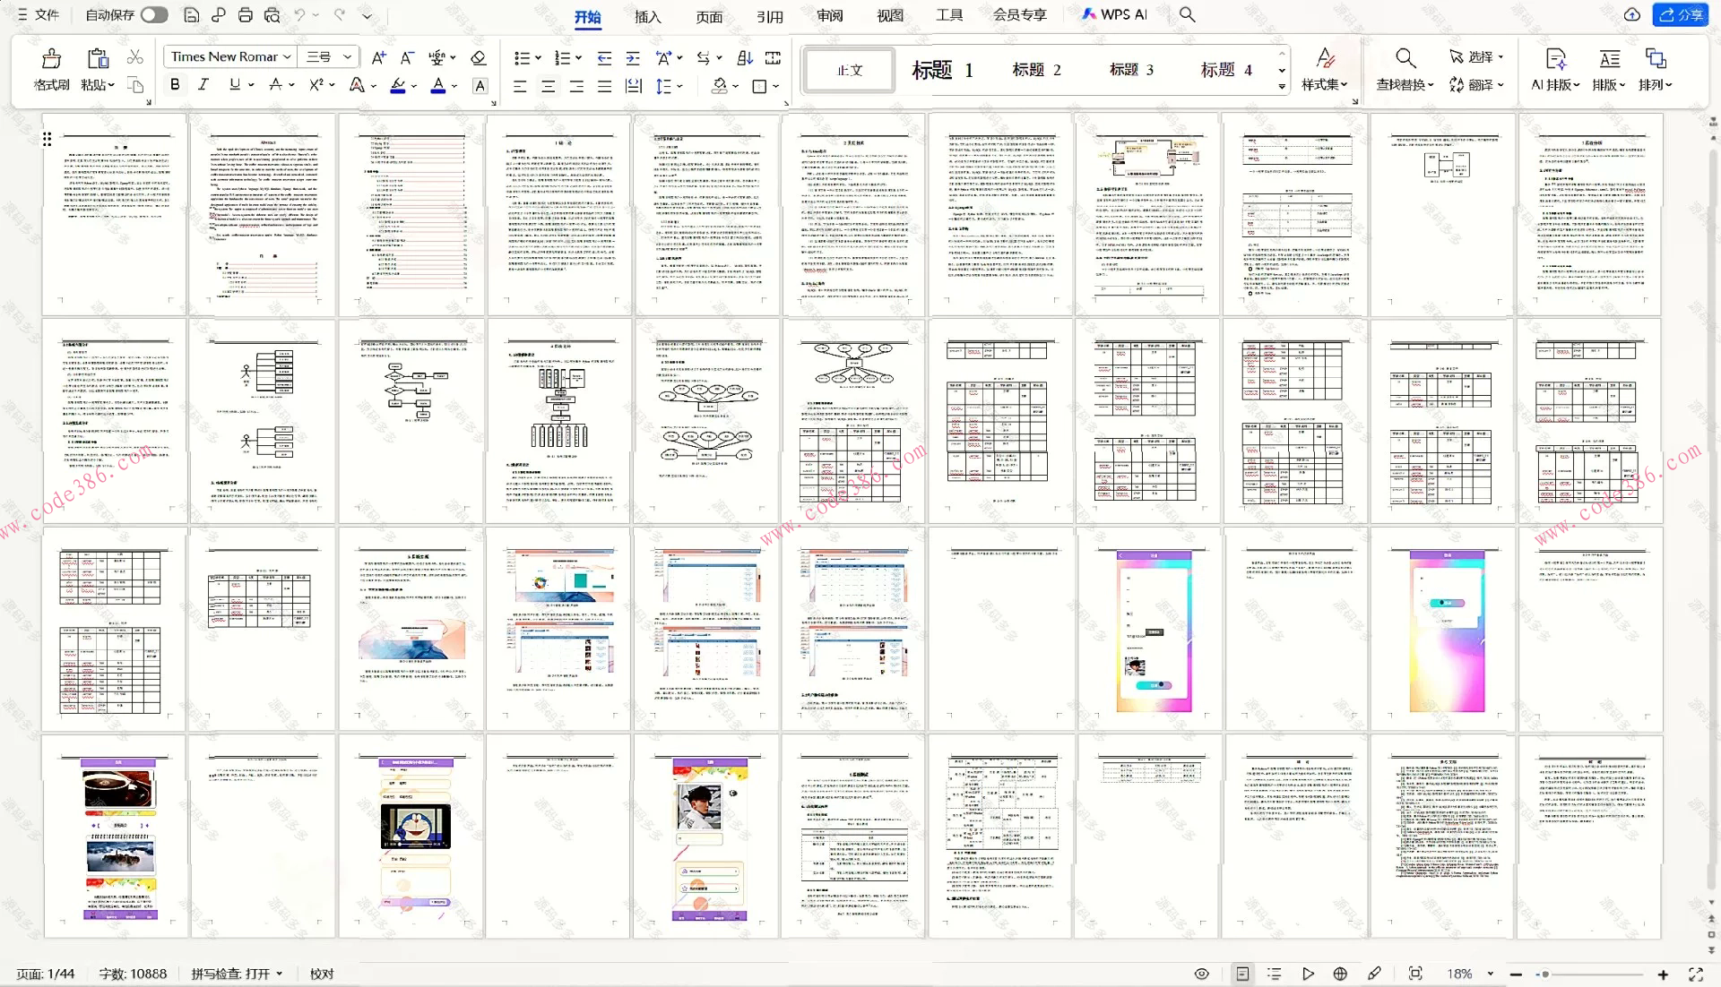Select the first page thumbnail
The image size is (1721, 987).
(x=115, y=213)
